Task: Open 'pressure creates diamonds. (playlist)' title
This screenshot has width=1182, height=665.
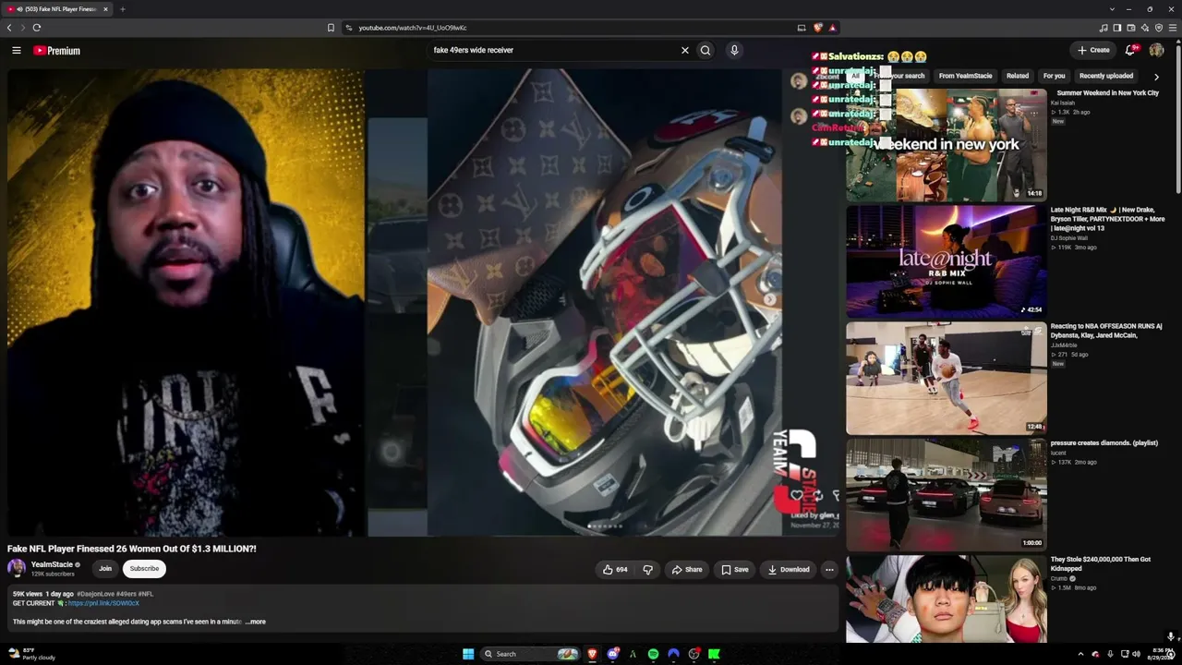Action: pyautogui.click(x=1104, y=443)
